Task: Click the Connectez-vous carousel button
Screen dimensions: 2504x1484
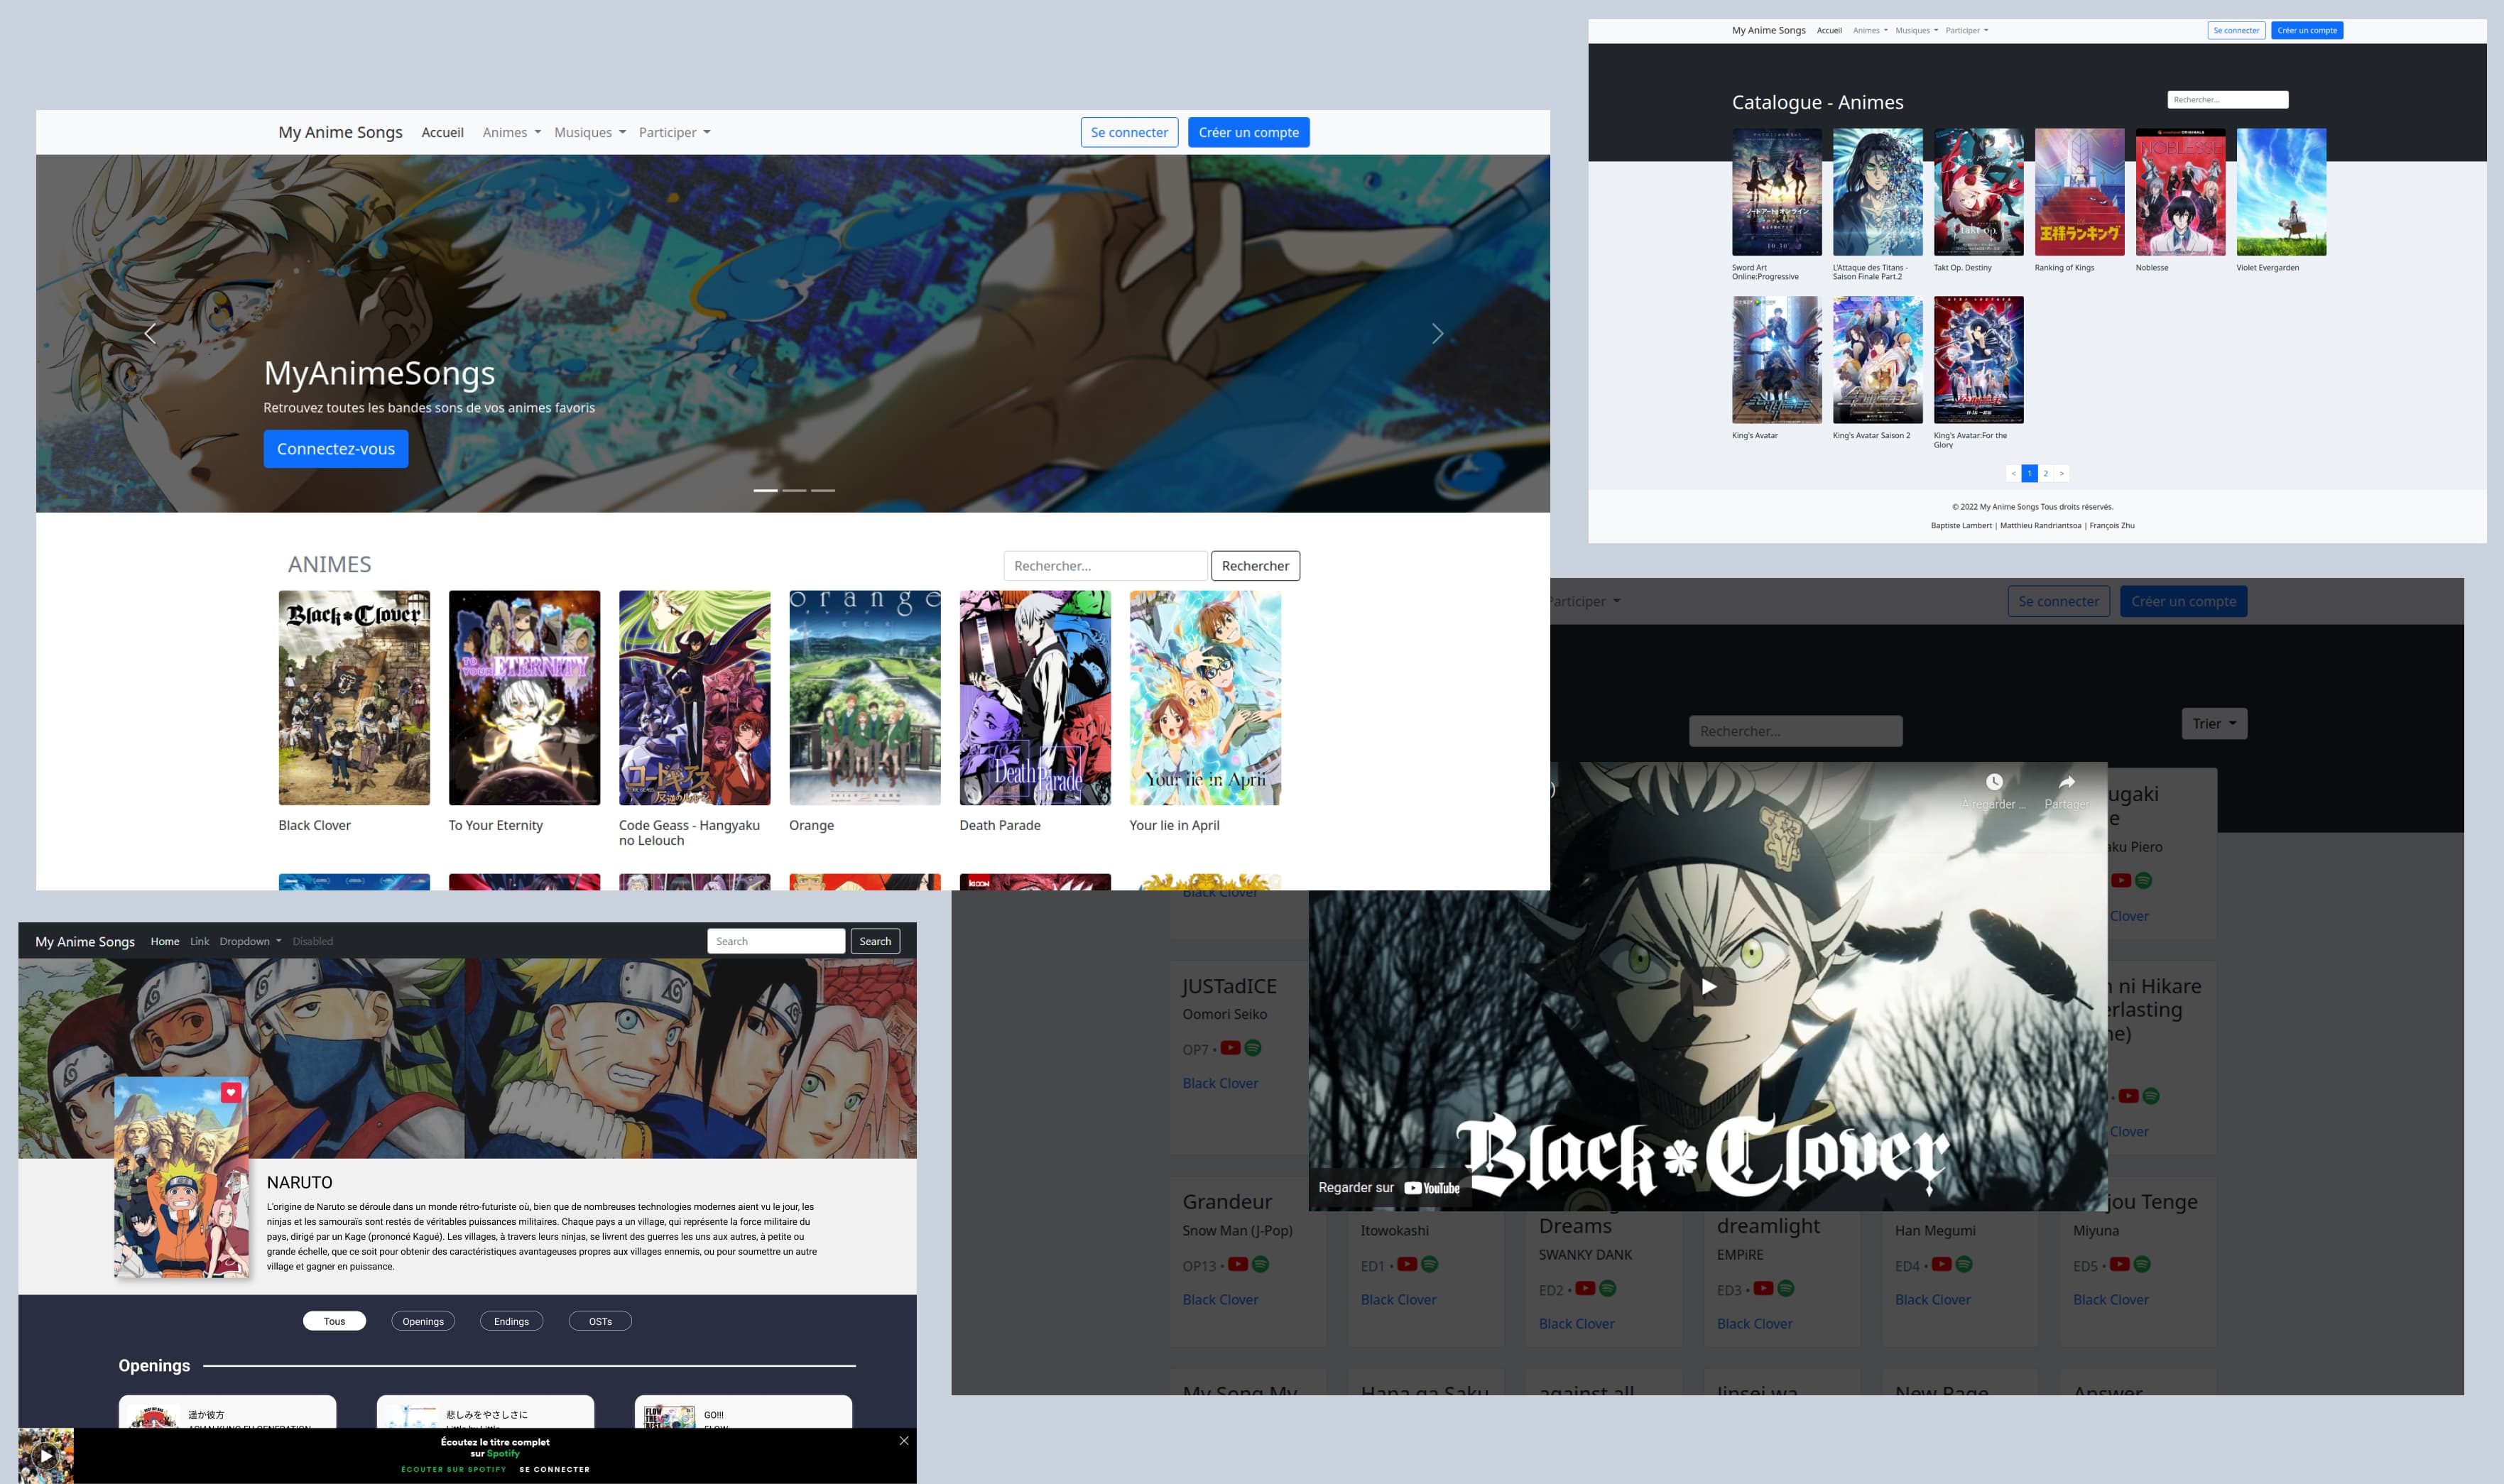Action: pos(336,449)
